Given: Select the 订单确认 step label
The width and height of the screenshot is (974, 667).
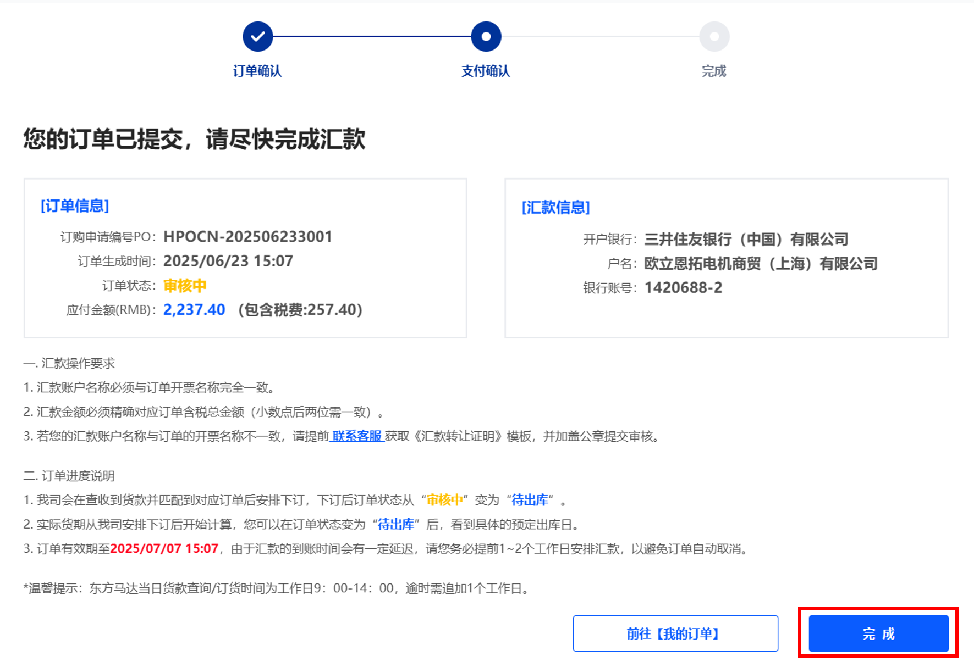Looking at the screenshot, I should click(257, 71).
